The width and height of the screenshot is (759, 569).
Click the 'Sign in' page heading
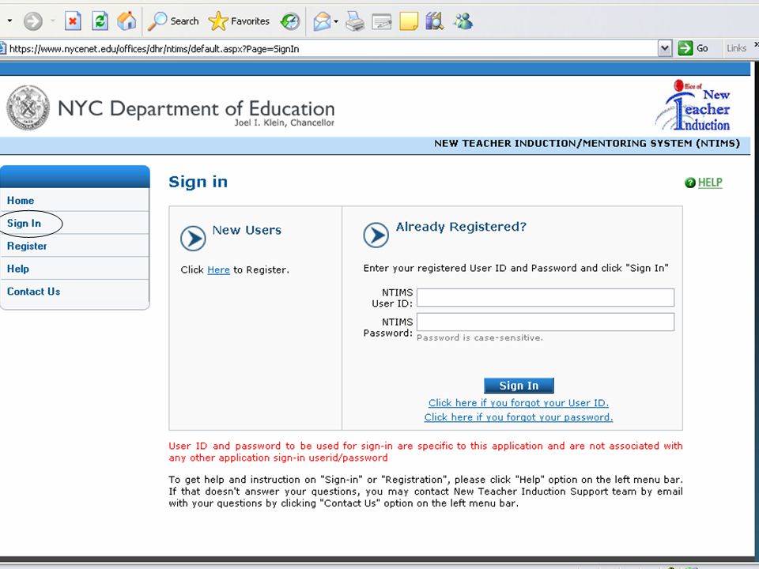pos(198,182)
